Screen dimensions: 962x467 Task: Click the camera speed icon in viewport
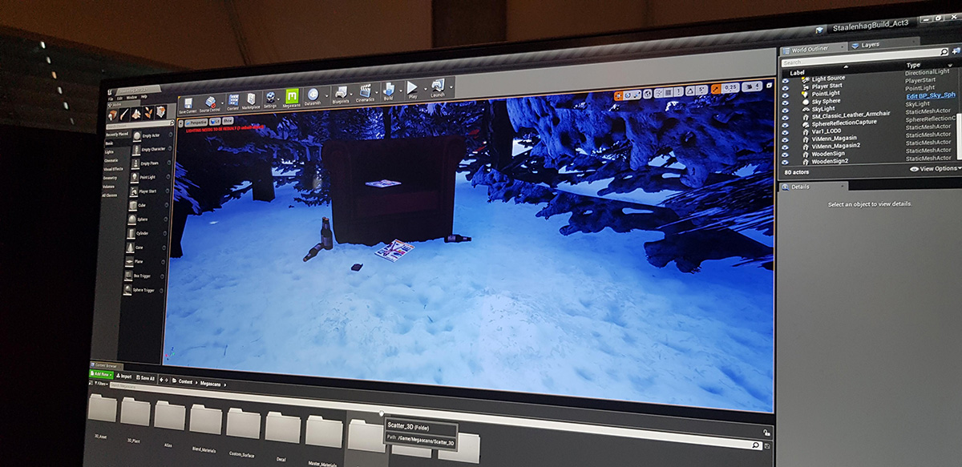click(750, 86)
